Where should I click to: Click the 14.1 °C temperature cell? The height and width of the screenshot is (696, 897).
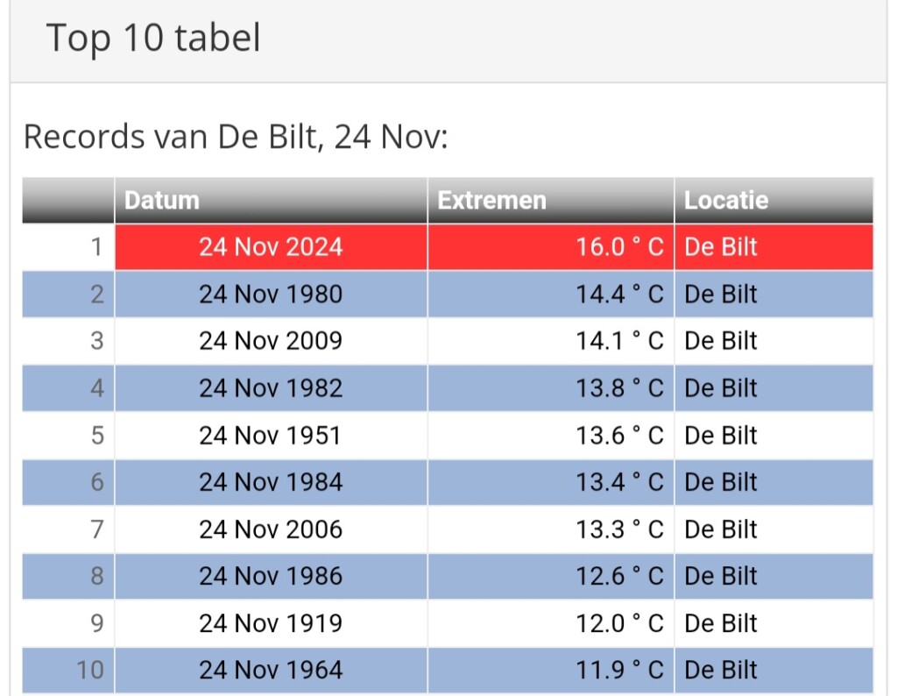pos(619,341)
